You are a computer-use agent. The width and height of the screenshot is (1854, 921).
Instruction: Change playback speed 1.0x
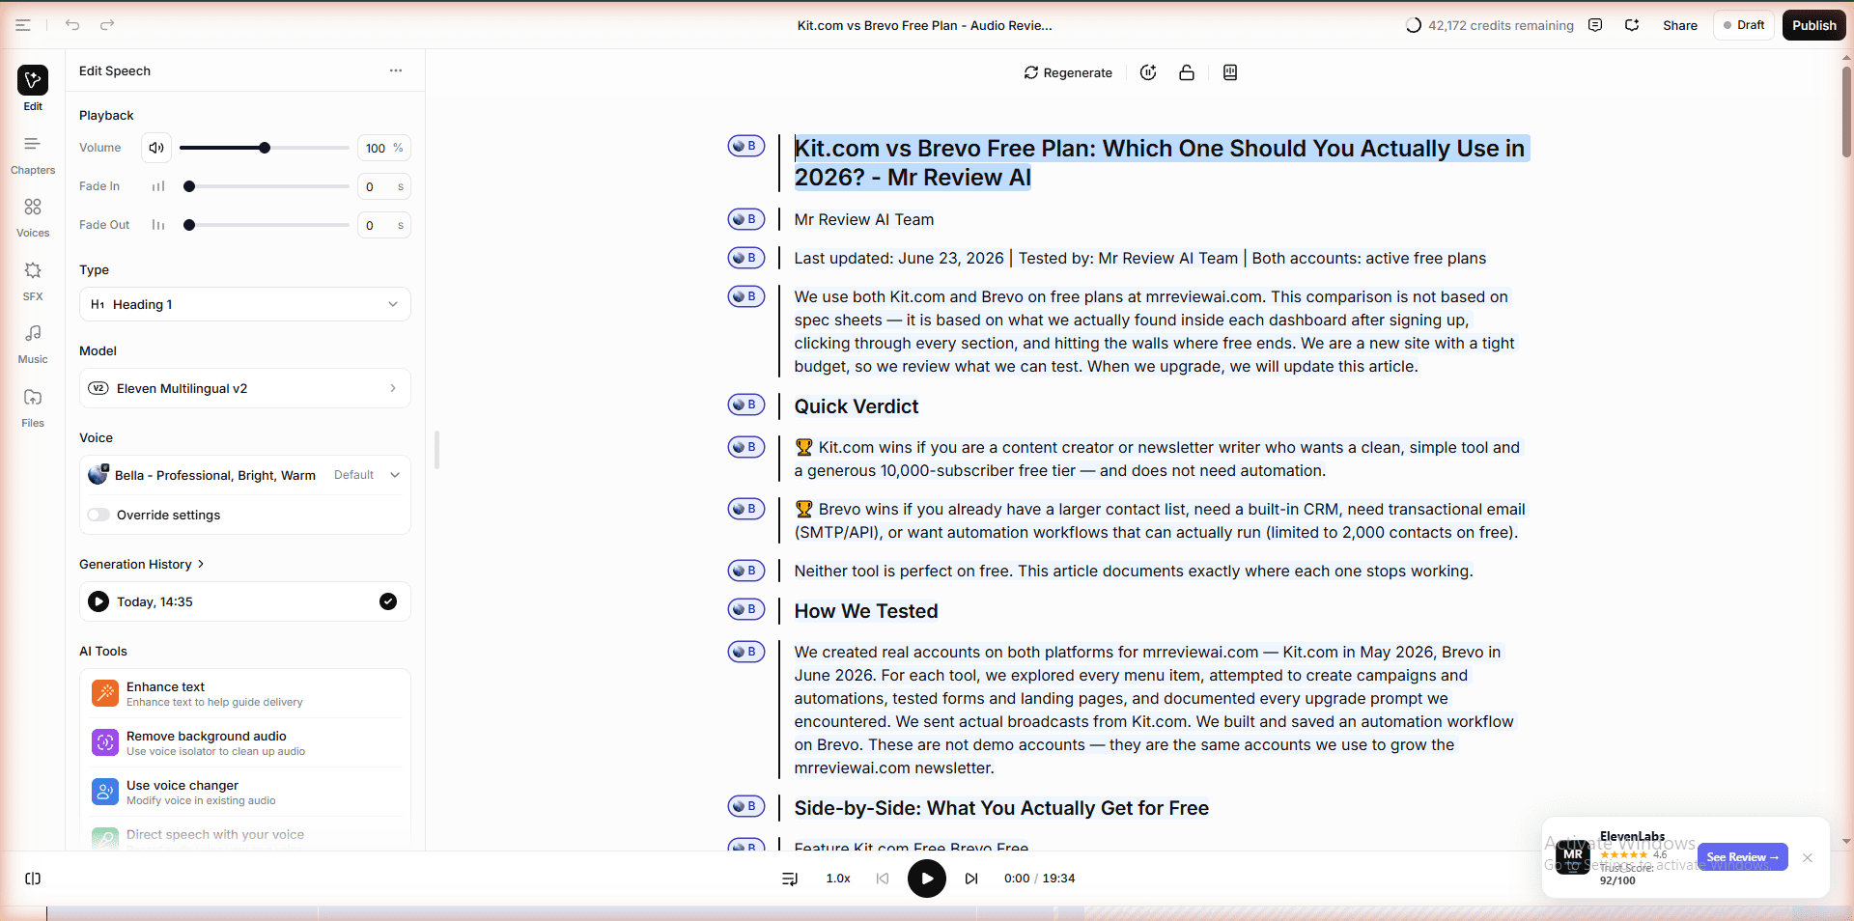838,879
